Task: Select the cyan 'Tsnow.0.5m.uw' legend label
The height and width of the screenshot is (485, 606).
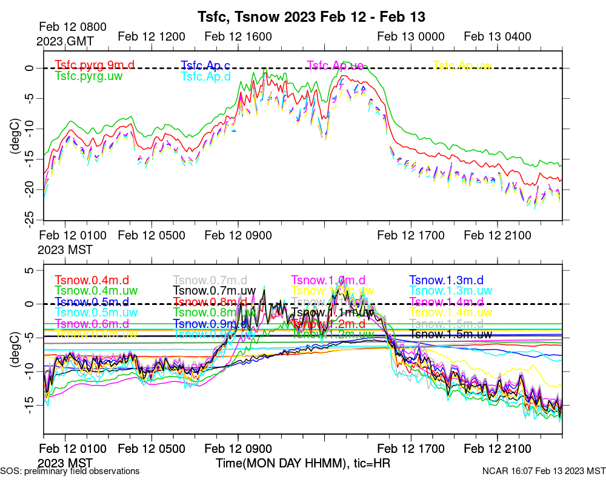Action: point(96,312)
